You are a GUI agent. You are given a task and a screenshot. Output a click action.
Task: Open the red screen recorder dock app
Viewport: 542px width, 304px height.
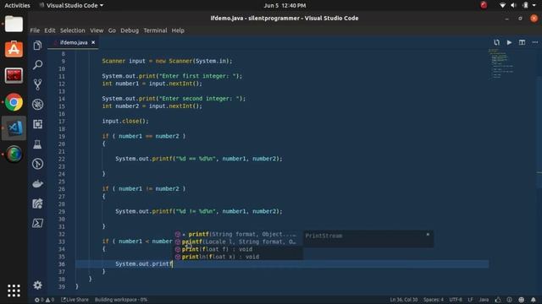pos(14,76)
